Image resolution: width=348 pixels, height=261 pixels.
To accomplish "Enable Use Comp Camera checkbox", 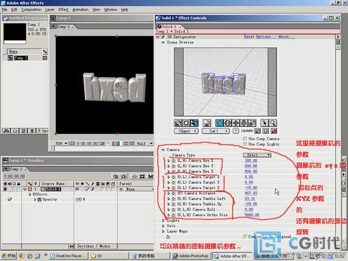I will click(245, 139).
